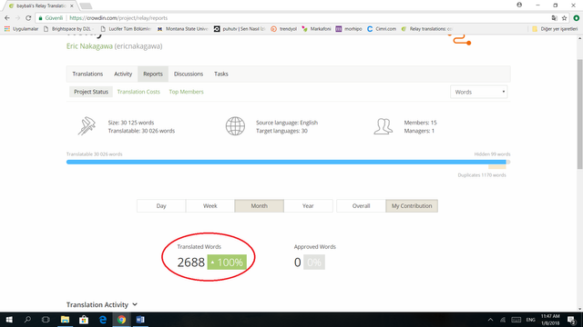Open Microsoft Store from taskbar

tap(84, 320)
